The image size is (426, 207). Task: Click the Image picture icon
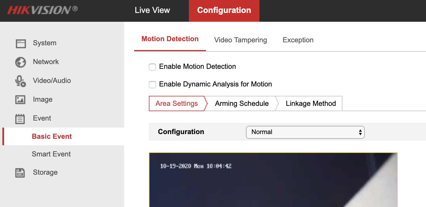pyautogui.click(x=21, y=99)
